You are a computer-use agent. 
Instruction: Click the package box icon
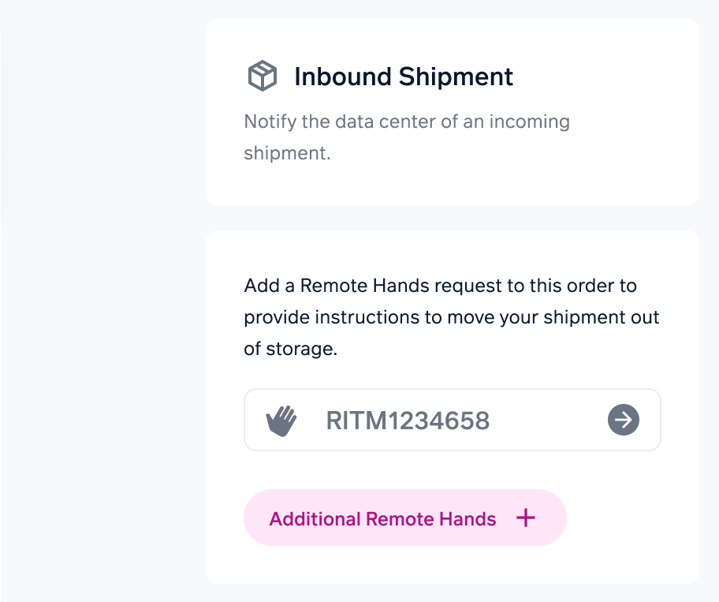click(263, 76)
